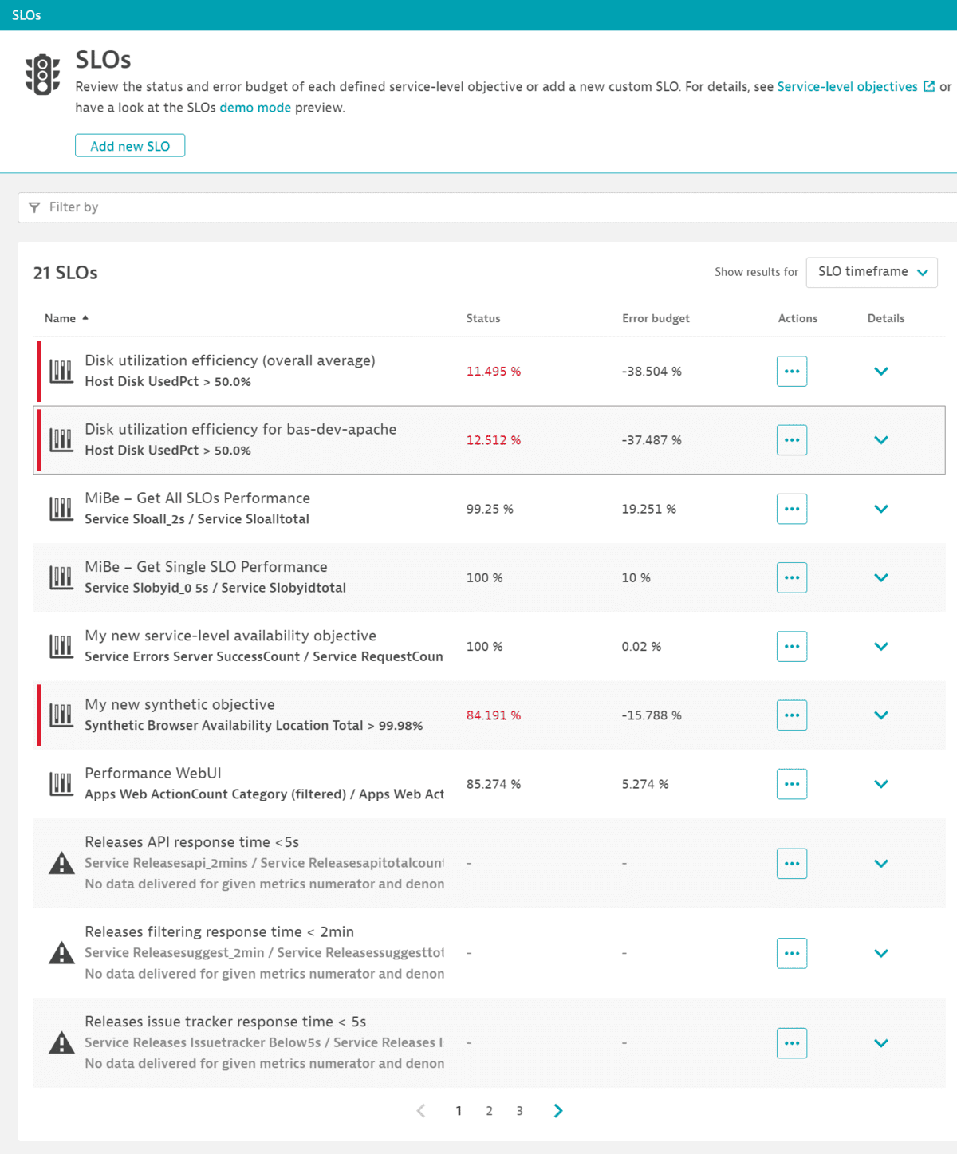957x1154 pixels.
Task: Click error budget value -38.504 %
Action: coord(652,372)
